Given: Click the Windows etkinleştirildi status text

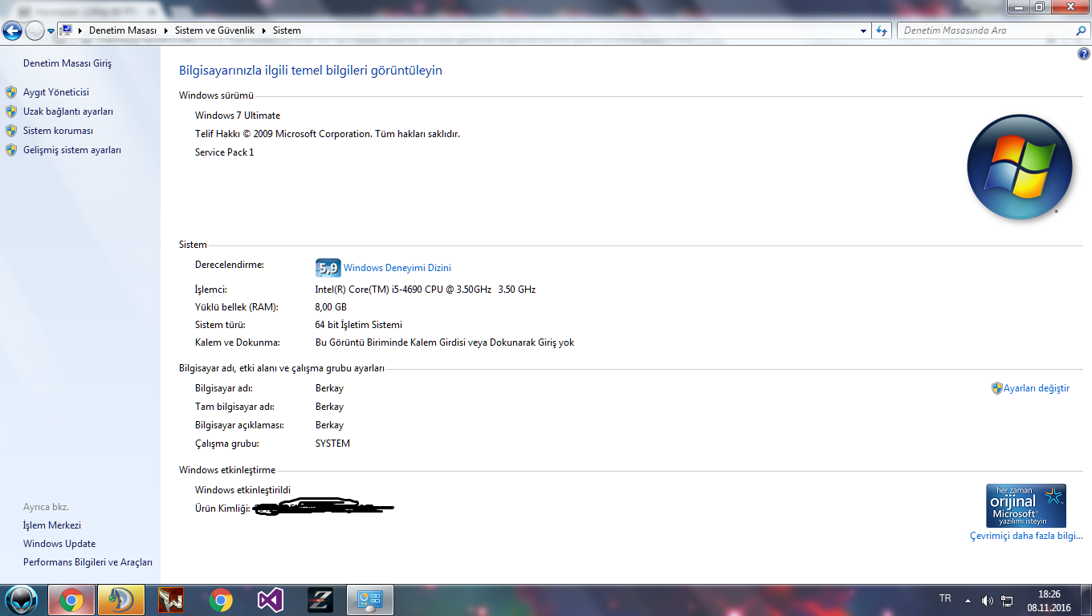Looking at the screenshot, I should (x=242, y=490).
